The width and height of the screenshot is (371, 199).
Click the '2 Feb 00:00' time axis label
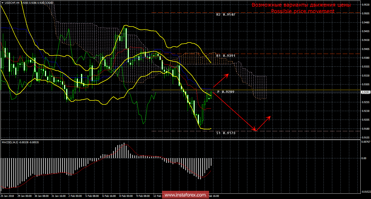point(75,196)
